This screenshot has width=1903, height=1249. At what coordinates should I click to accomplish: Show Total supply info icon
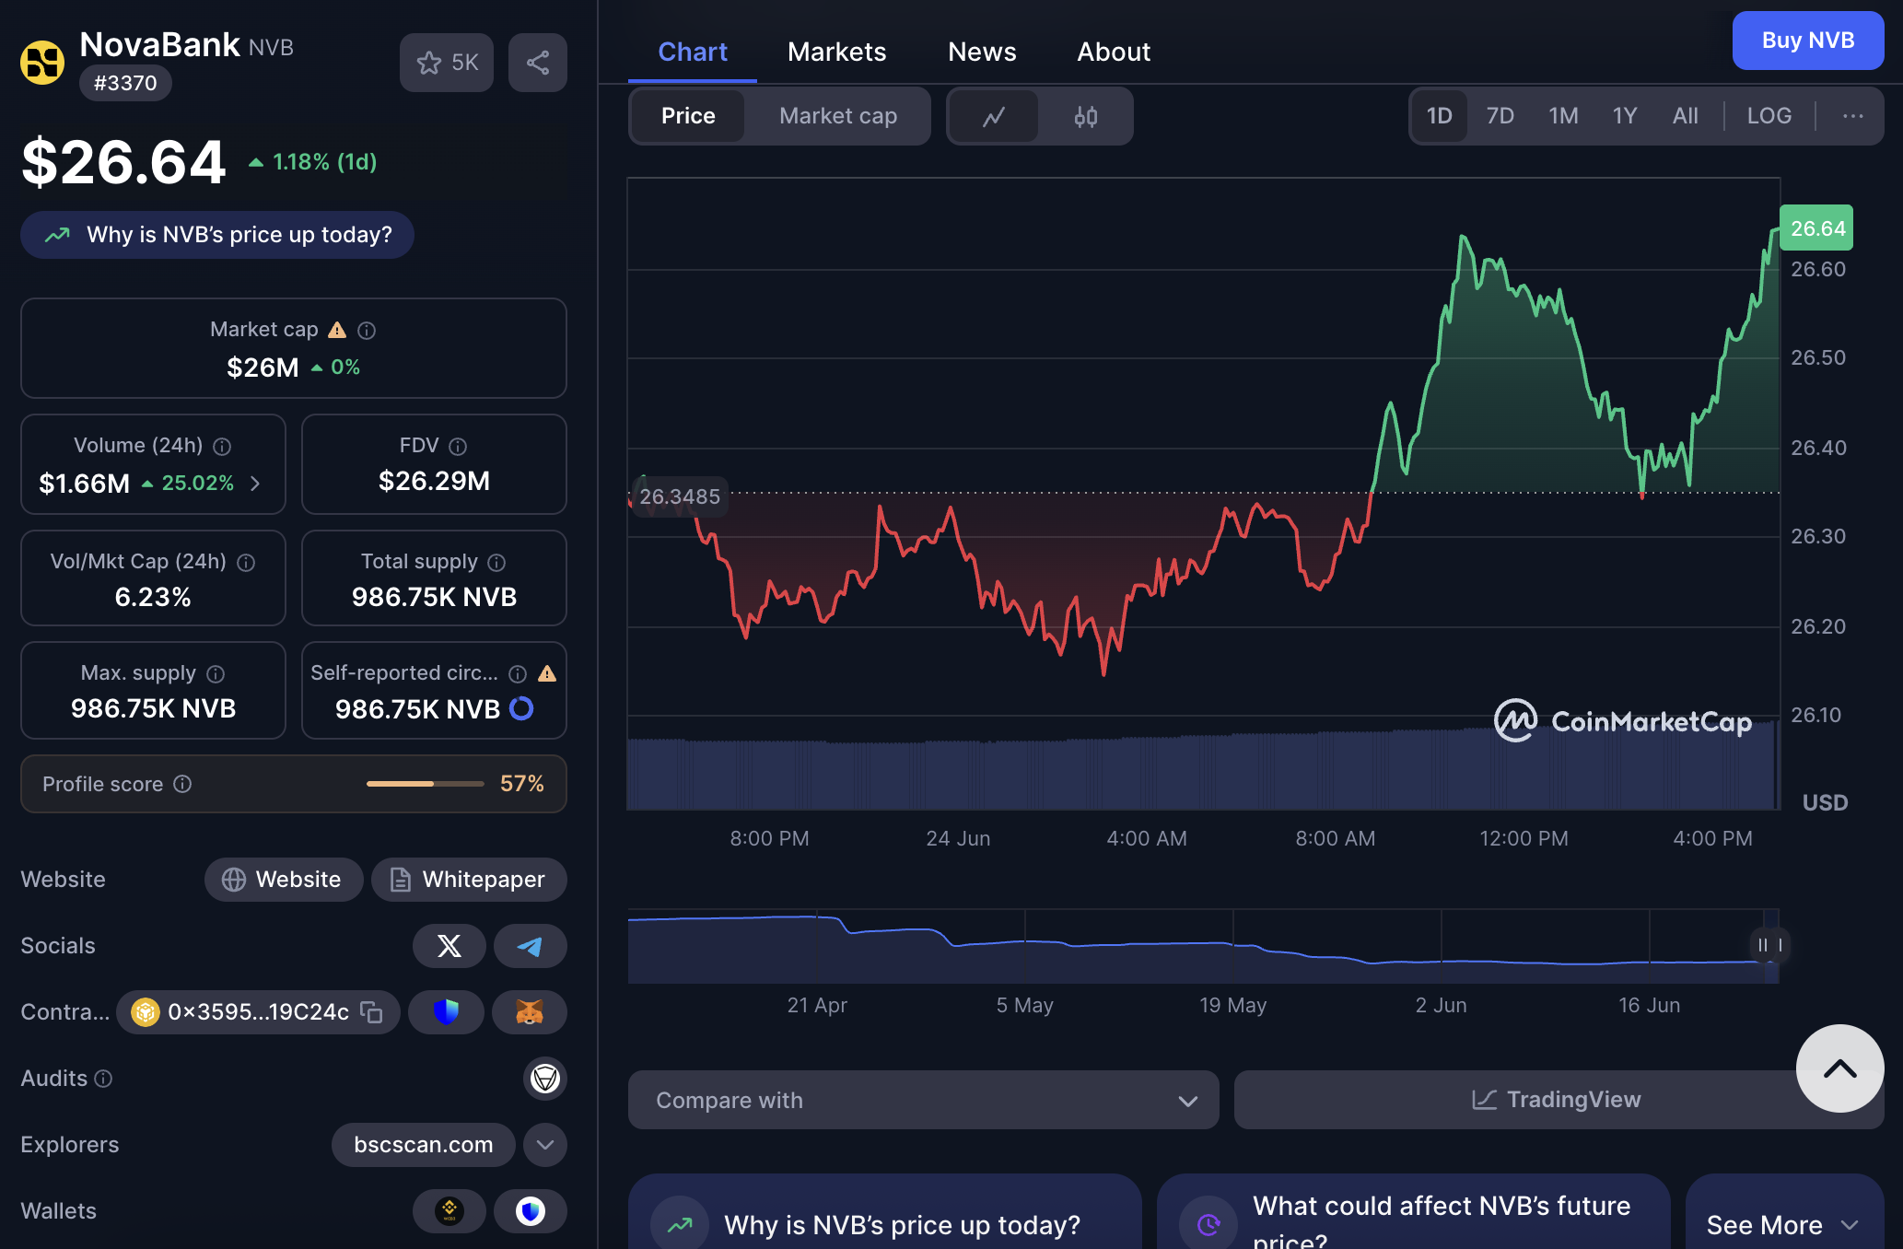tap(496, 562)
